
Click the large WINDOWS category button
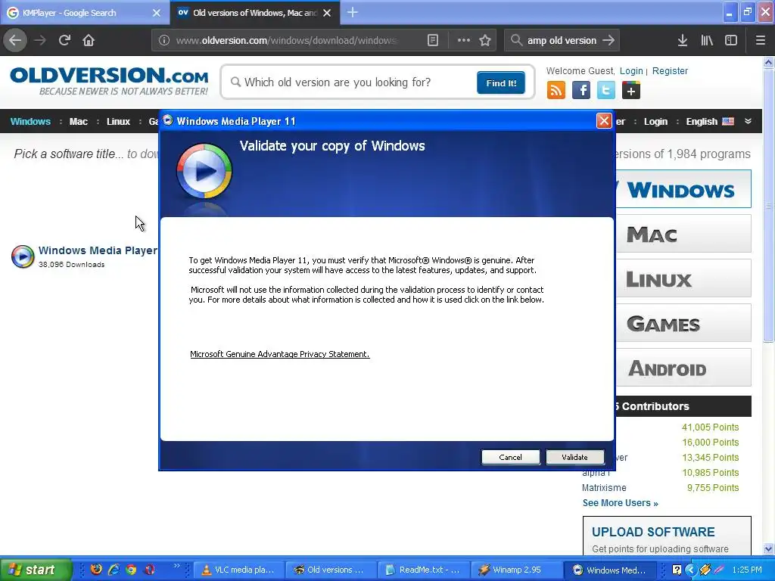point(683,189)
